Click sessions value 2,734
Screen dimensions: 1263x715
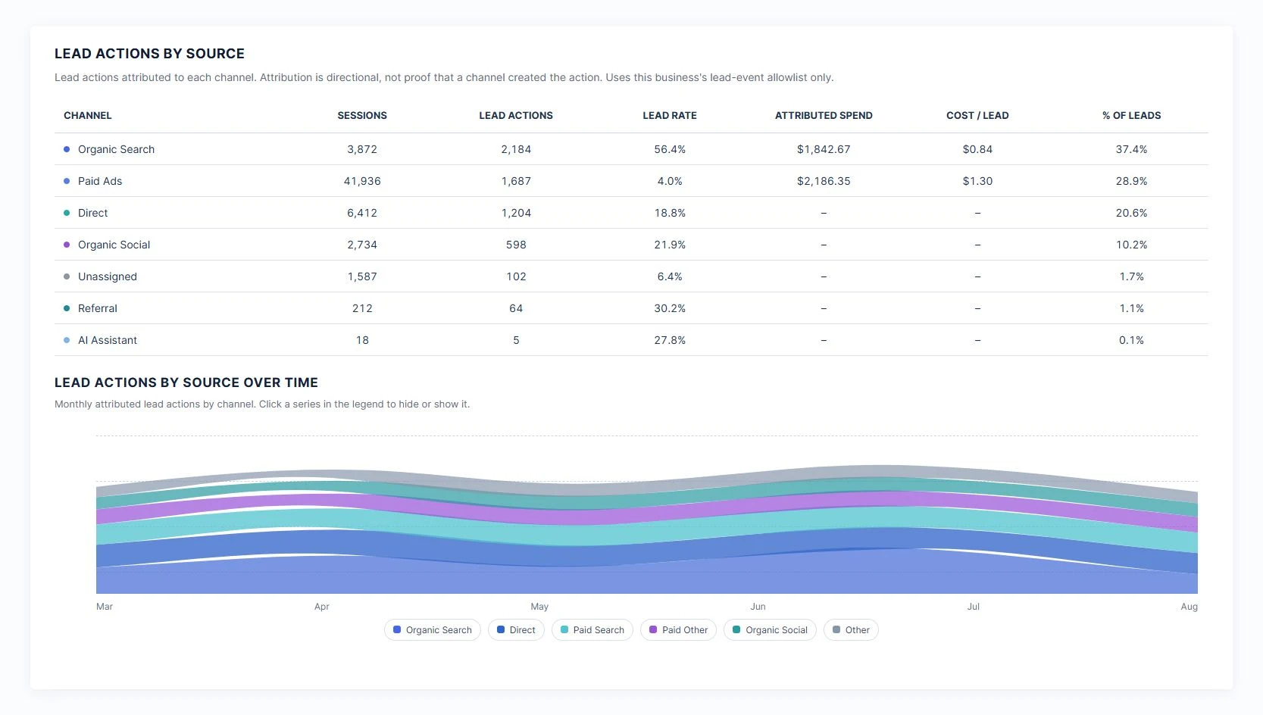coord(362,245)
